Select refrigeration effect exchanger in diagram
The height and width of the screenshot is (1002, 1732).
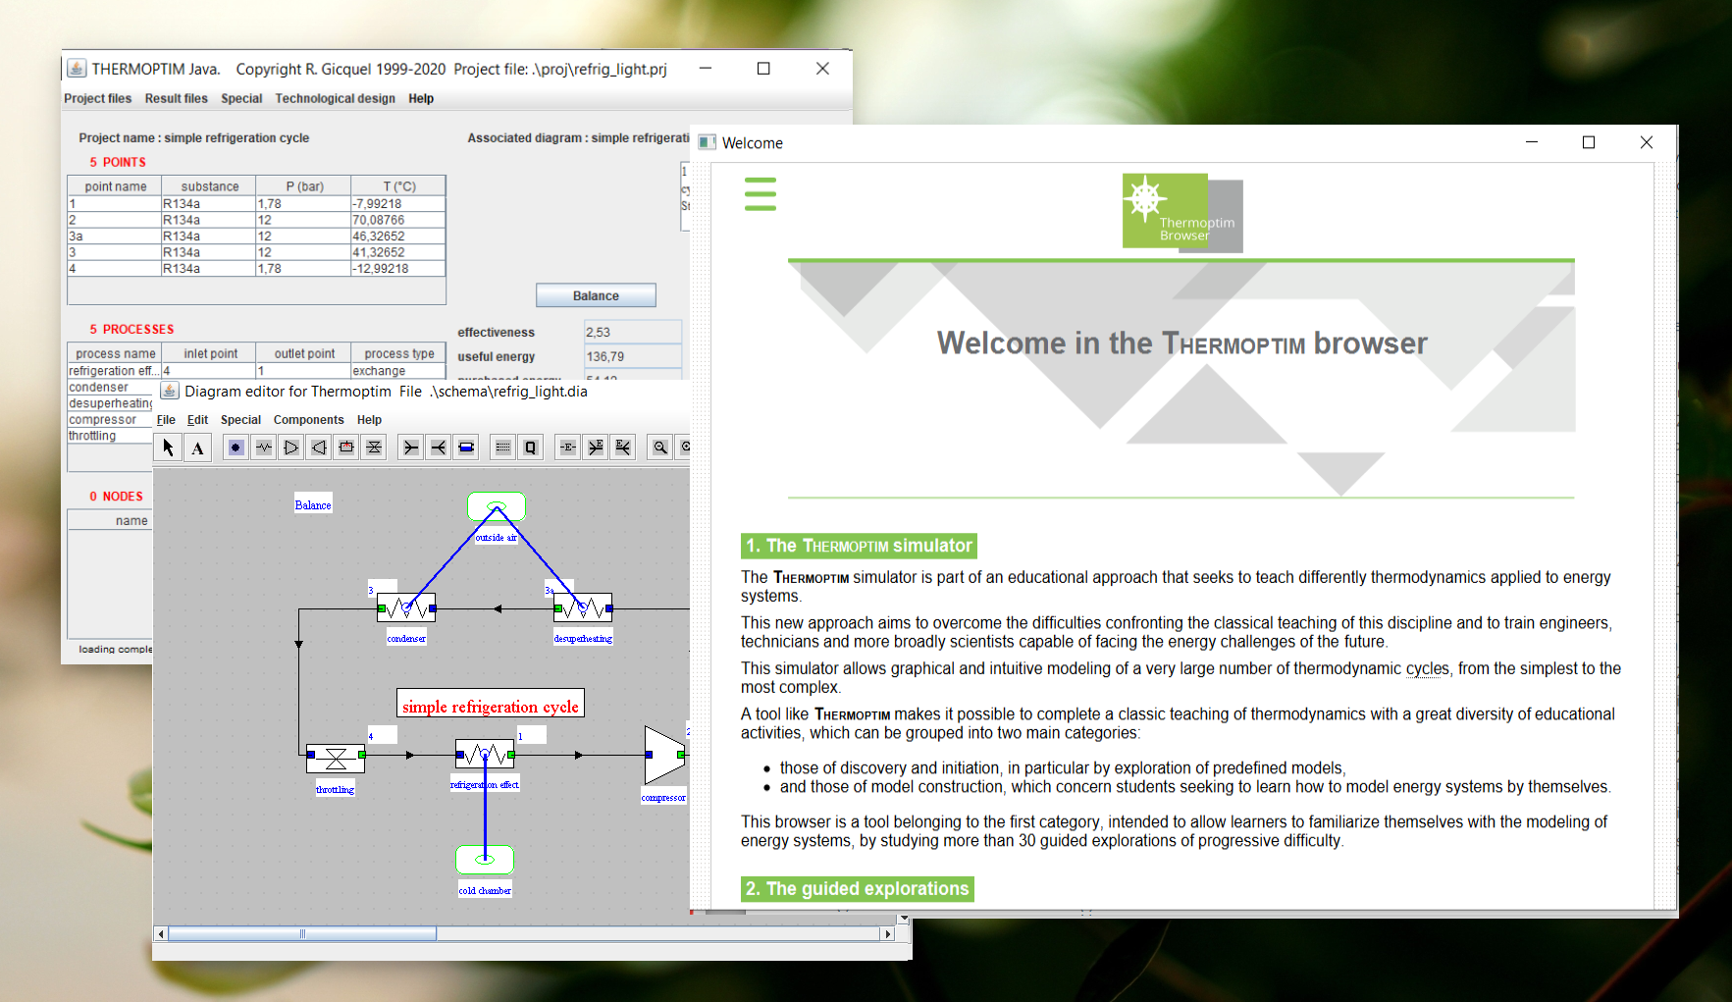[485, 754]
